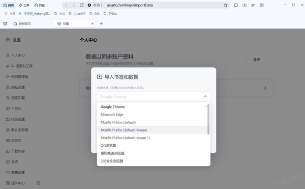This screenshot has height=189, width=305.
Task: Open the 书签 bookmarks button
Action: [x=10, y=13]
